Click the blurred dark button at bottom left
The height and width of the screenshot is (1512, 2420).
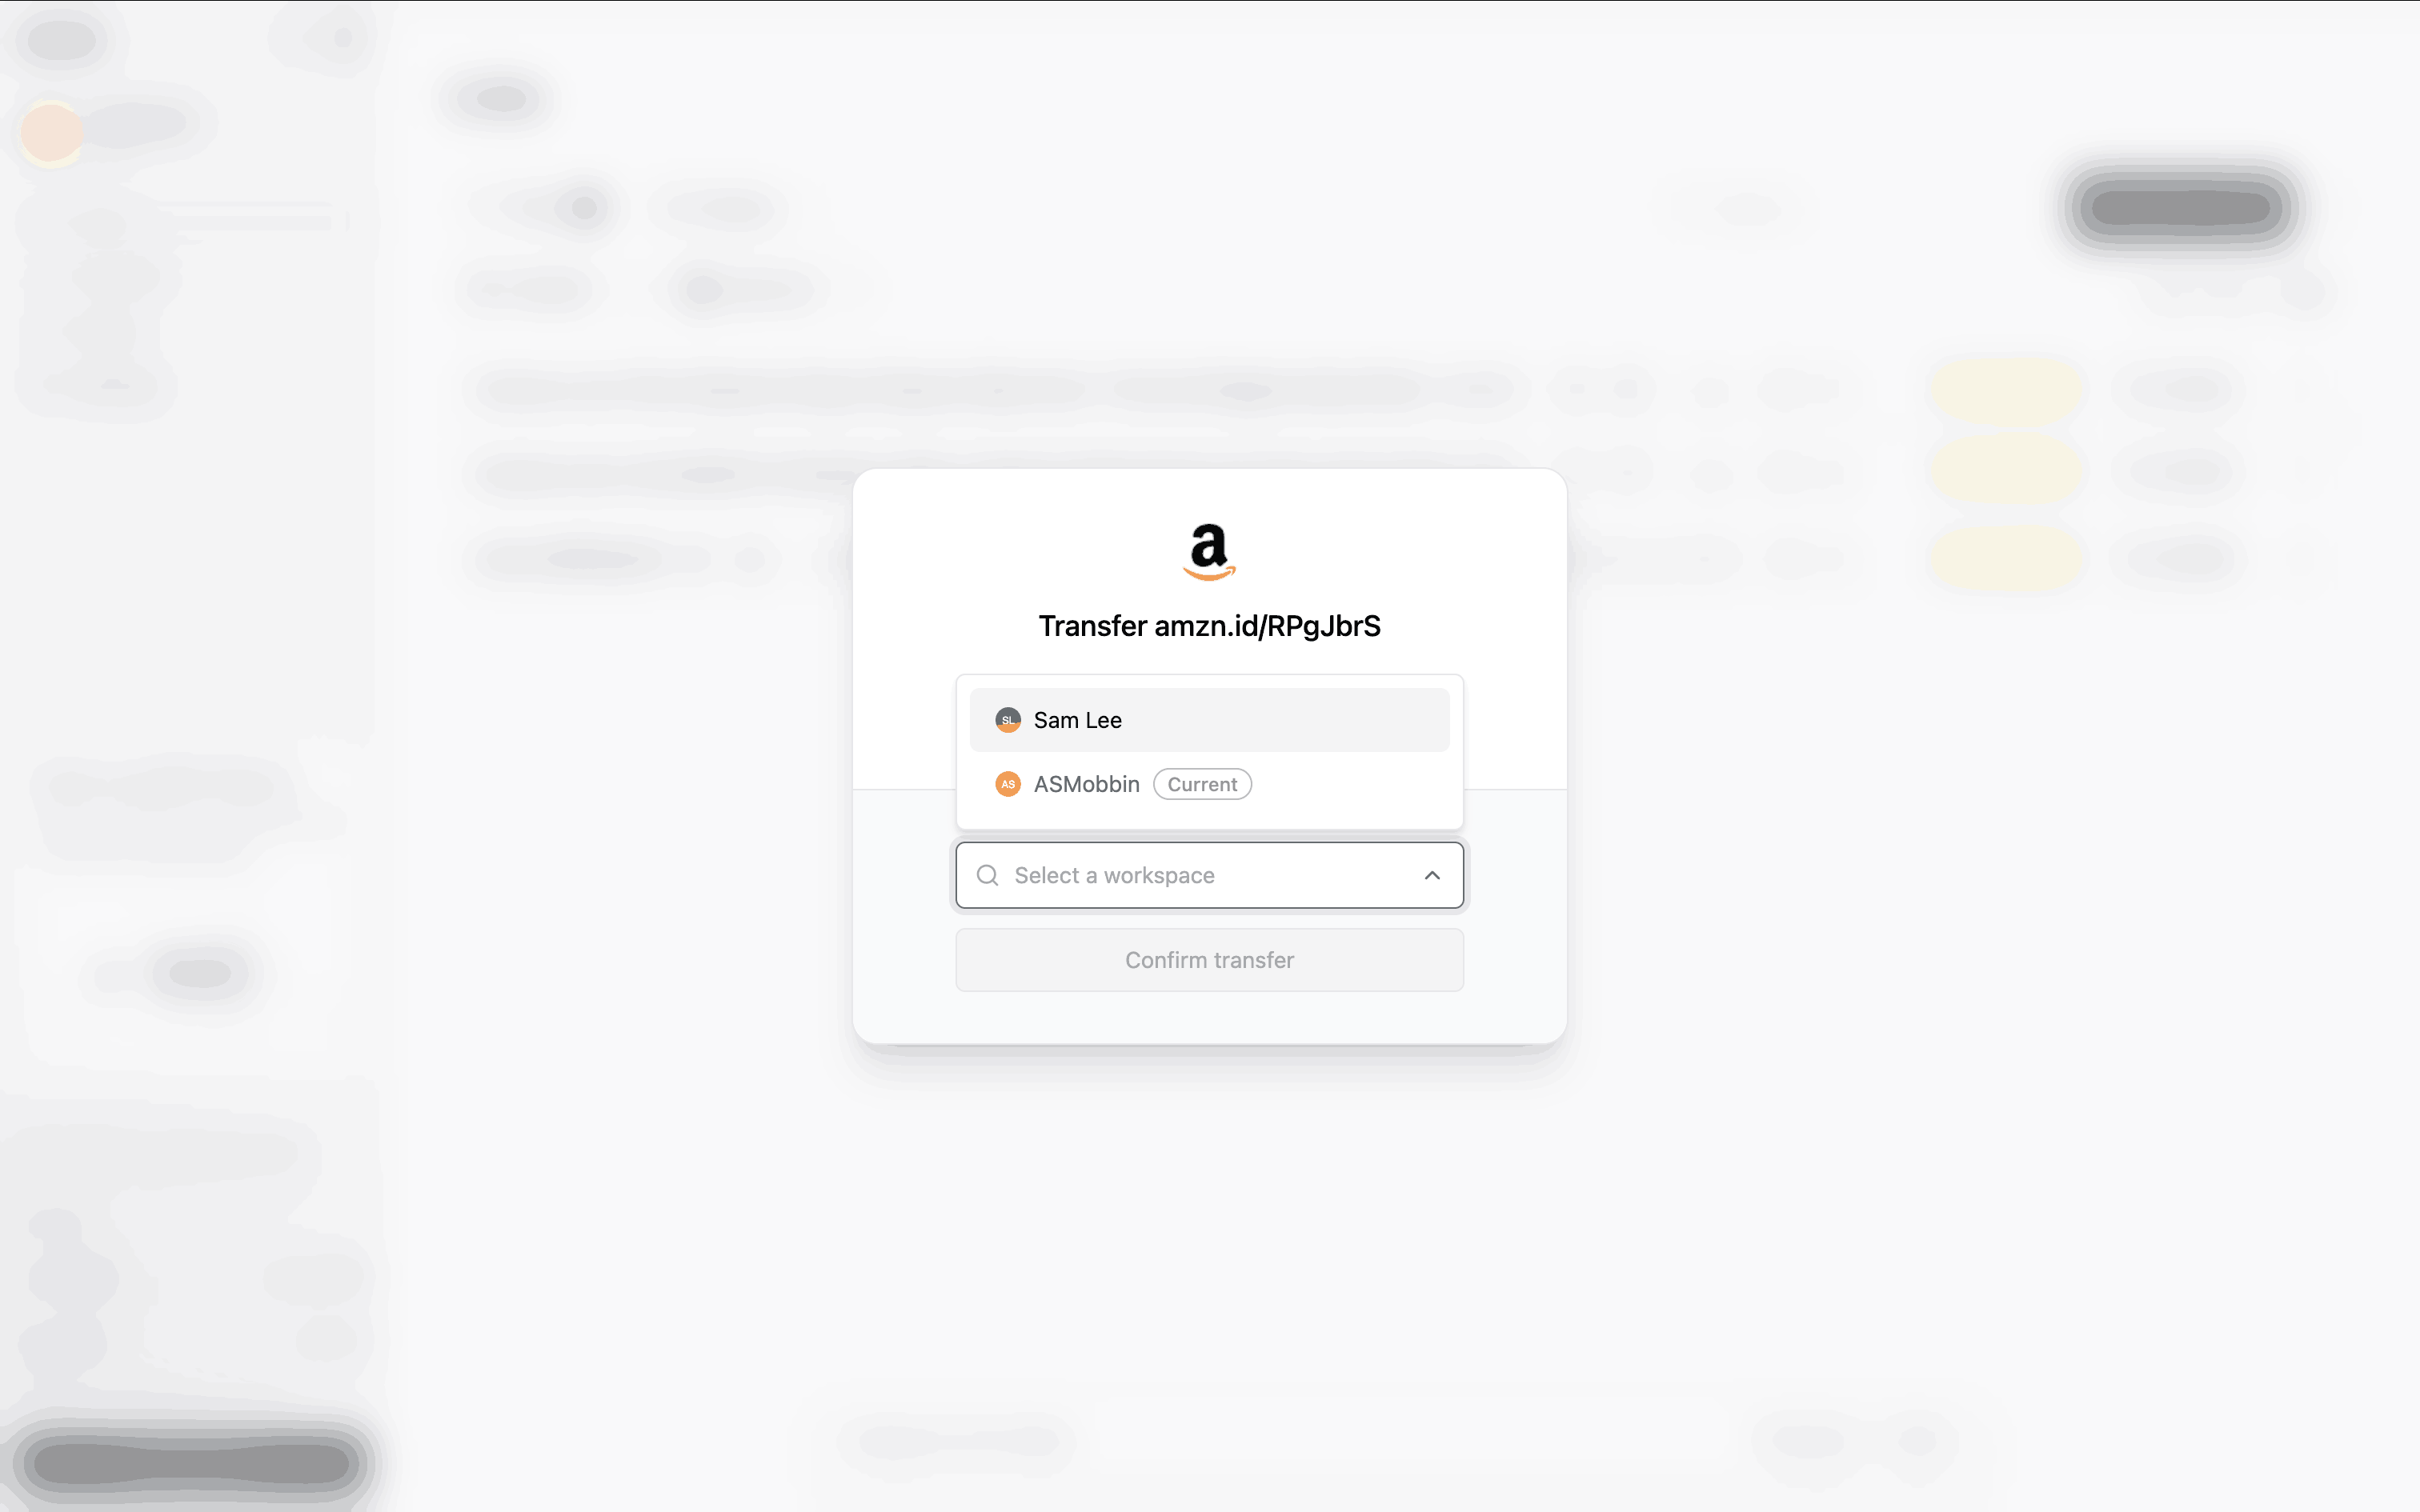point(190,1463)
